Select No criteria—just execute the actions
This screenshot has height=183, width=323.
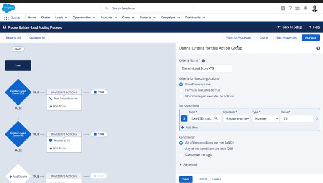pyautogui.click(x=181, y=96)
